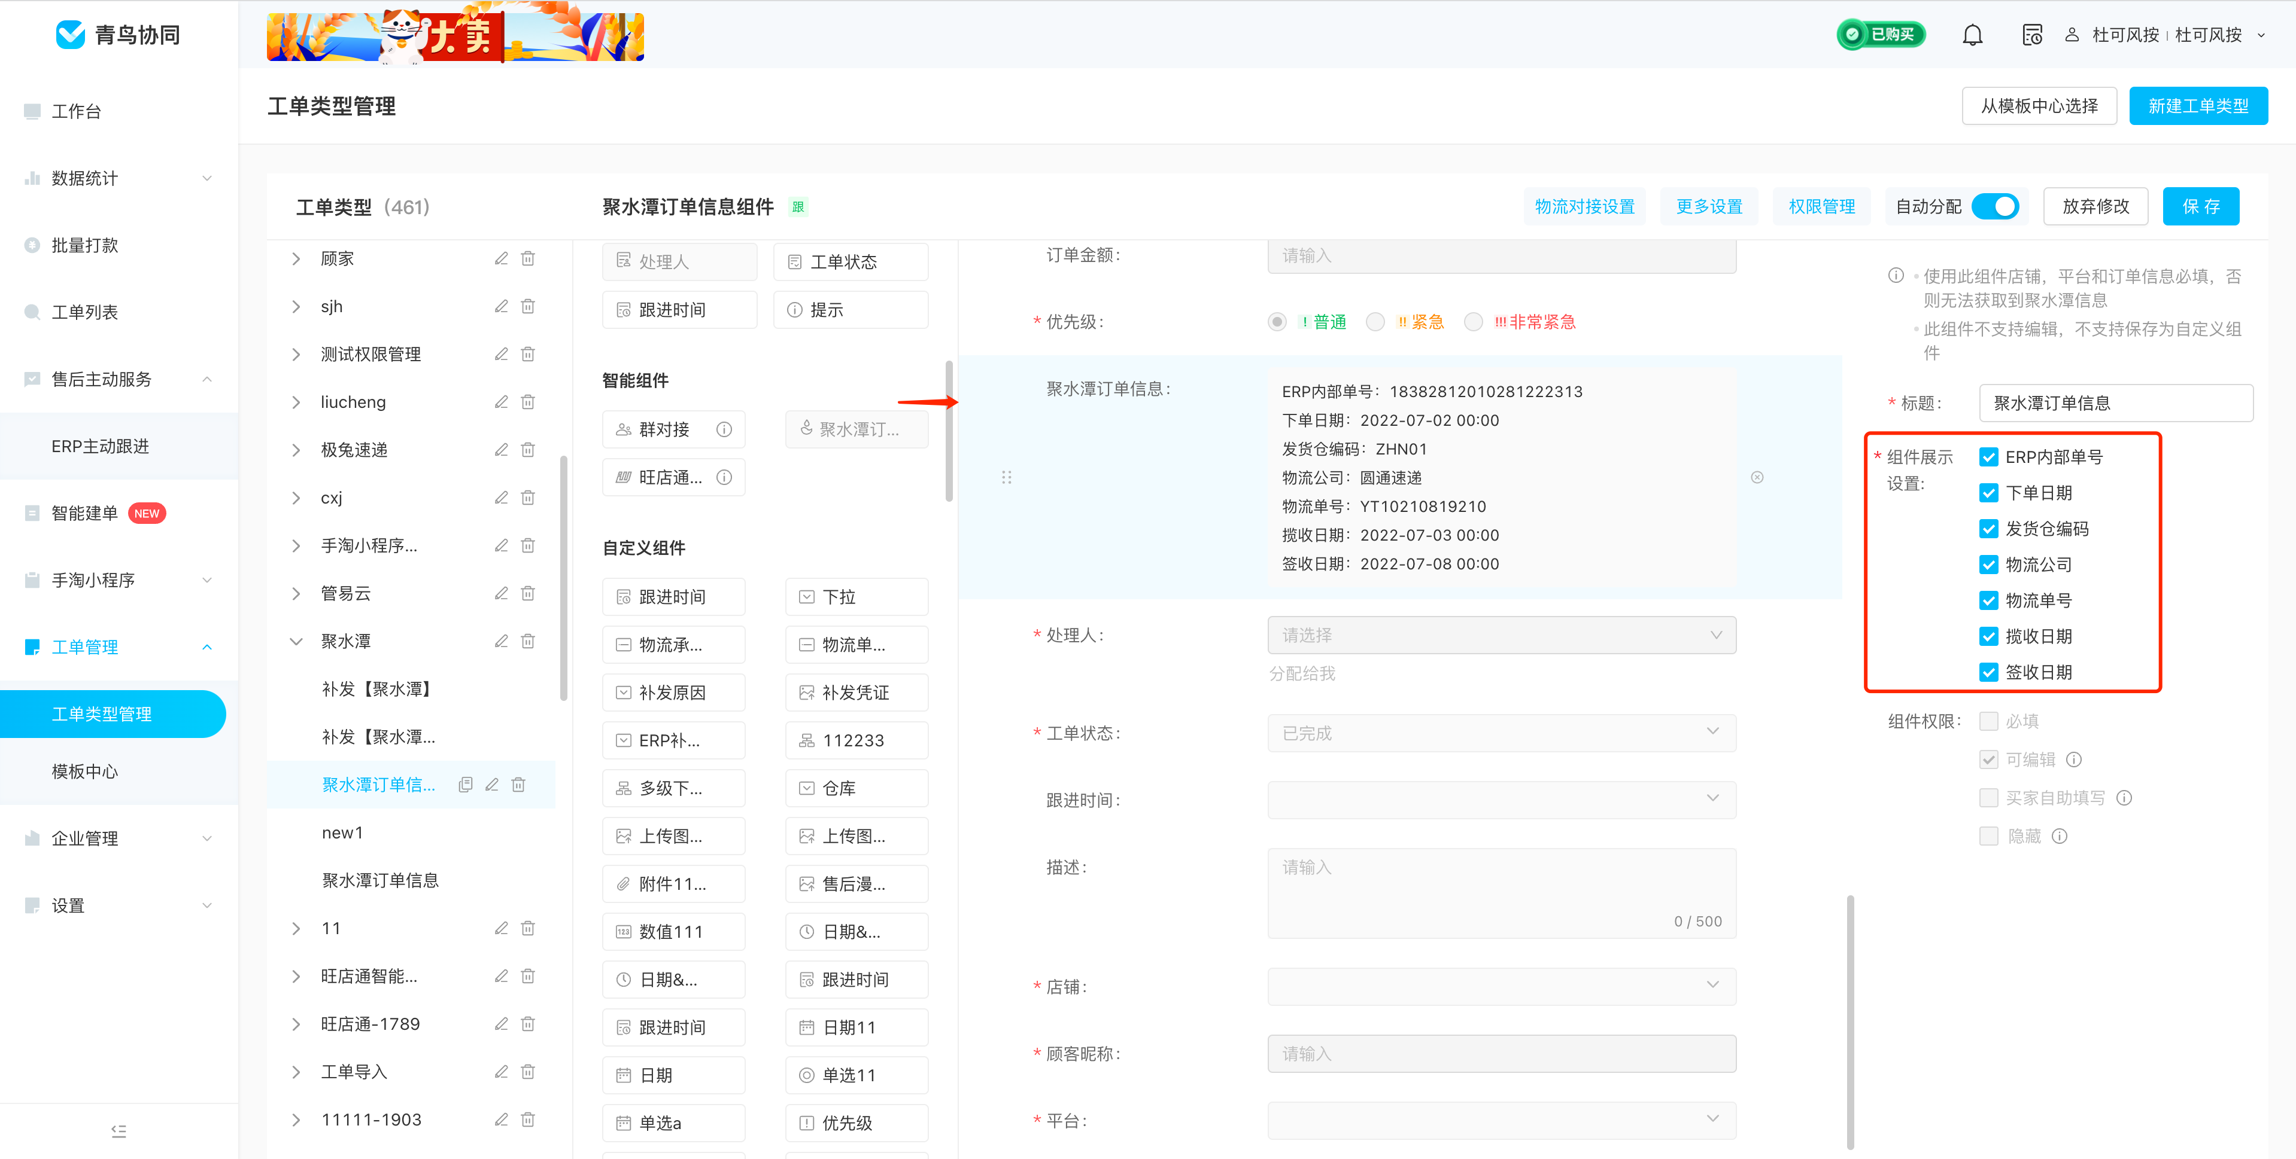2296x1159 pixels.
Task: Focus the 描述 text area
Action: coord(1501,893)
